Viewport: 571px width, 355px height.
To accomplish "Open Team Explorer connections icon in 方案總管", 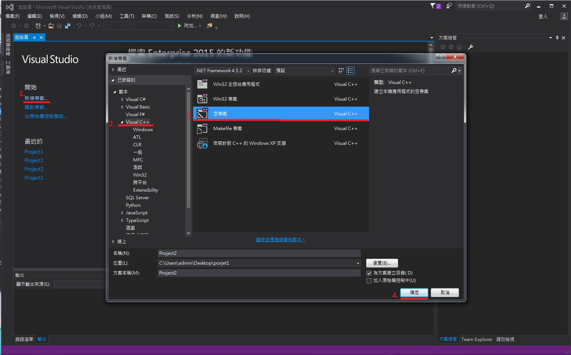I will tap(471, 47).
